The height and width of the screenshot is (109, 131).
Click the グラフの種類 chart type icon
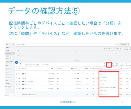126,48
